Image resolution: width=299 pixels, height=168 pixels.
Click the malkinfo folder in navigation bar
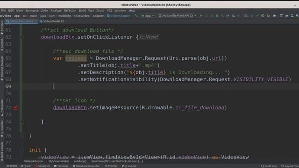click(64, 16)
